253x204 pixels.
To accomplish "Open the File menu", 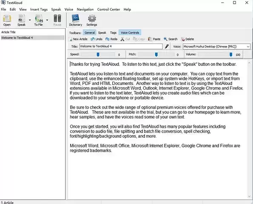I will (x=3, y=9).
